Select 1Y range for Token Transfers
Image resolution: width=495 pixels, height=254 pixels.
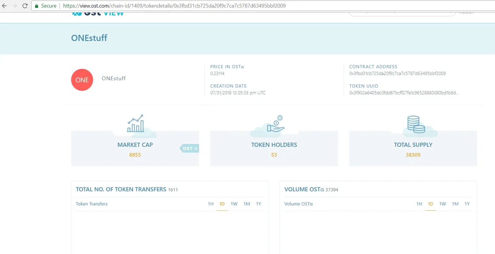tap(259, 204)
